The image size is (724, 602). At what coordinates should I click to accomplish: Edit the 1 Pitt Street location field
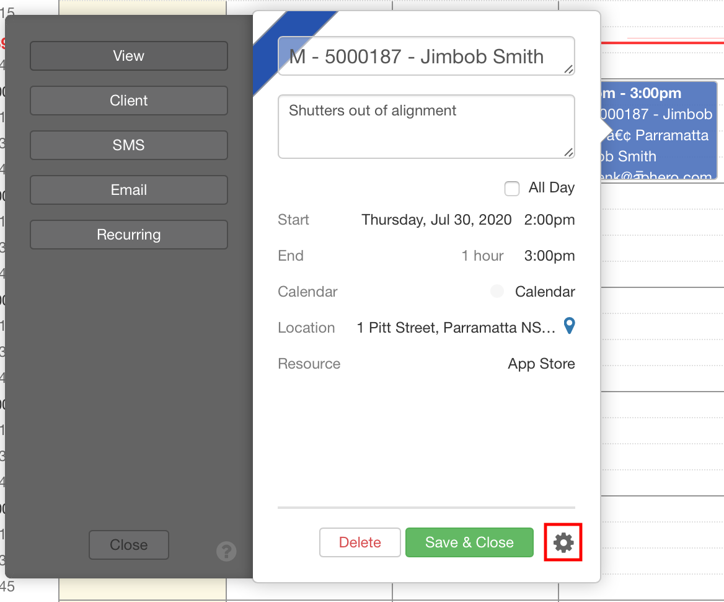pyautogui.click(x=456, y=328)
